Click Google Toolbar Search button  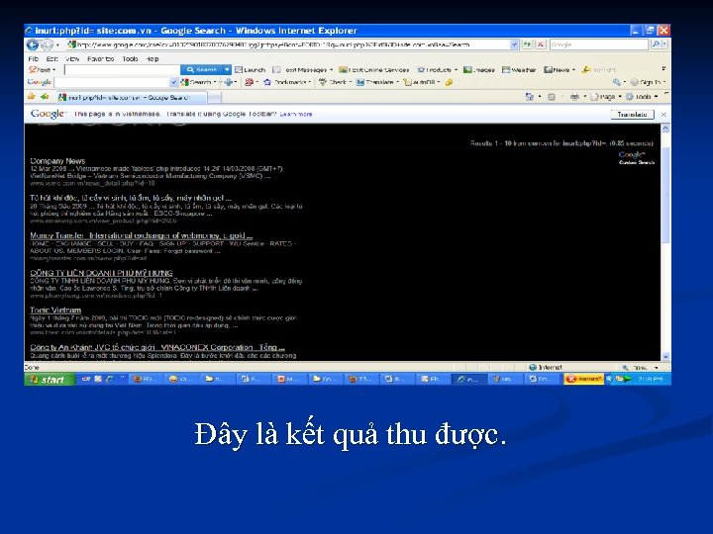[x=198, y=82]
